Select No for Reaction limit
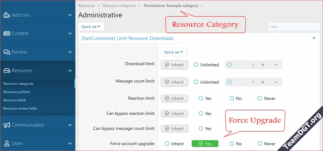Screen dimensions: 323x151 click(x=236, y=98)
